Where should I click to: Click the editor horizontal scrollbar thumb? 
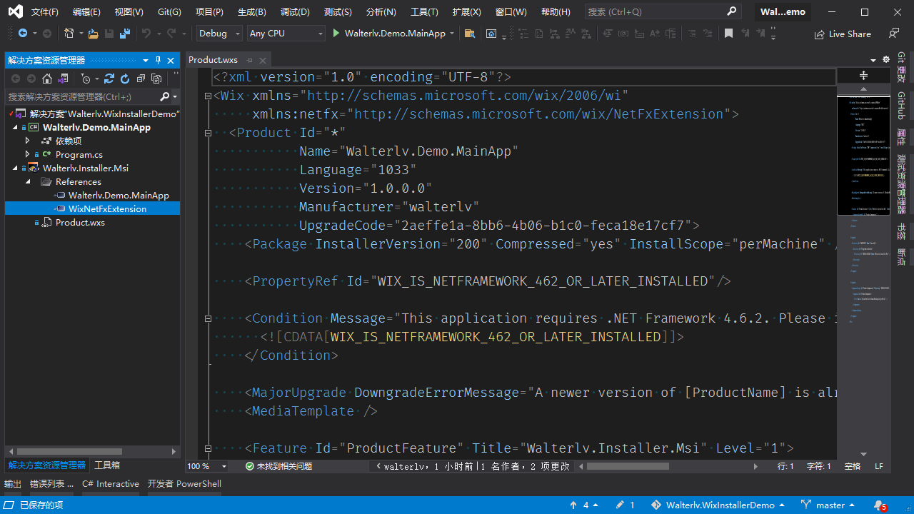[x=628, y=466]
